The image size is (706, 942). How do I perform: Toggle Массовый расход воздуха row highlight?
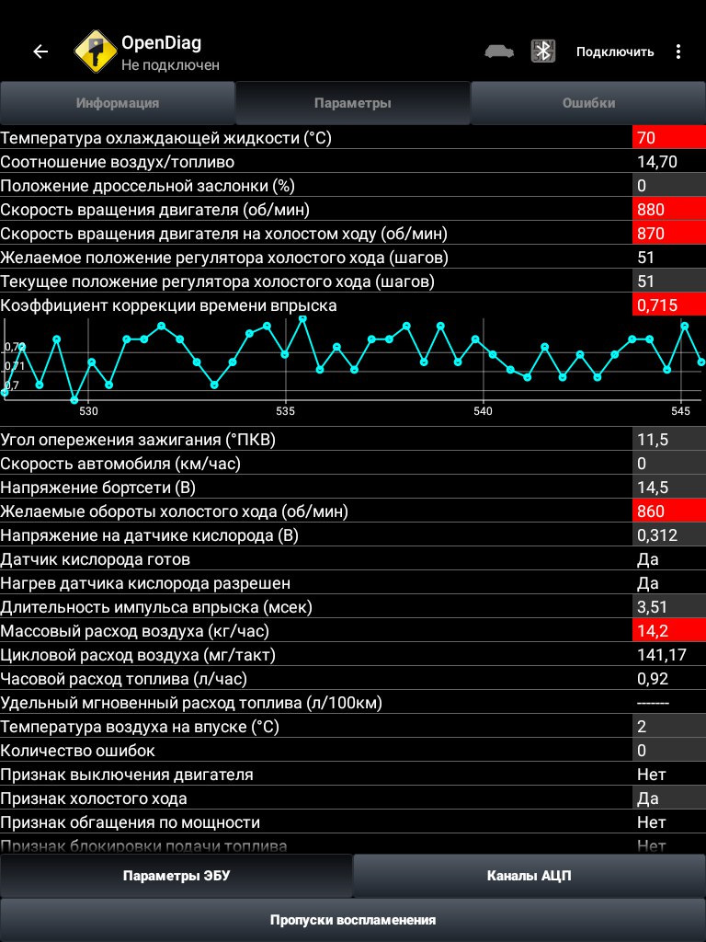tap(353, 631)
